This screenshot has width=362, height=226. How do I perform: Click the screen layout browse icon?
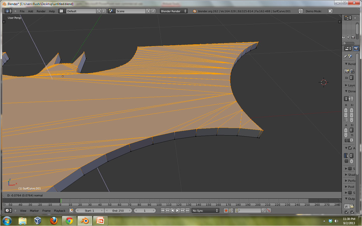tap(61, 11)
